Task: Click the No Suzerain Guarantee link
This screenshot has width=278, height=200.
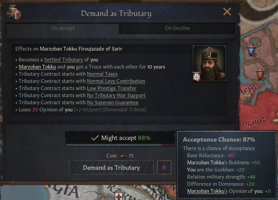Action: pyautogui.click(x=113, y=103)
